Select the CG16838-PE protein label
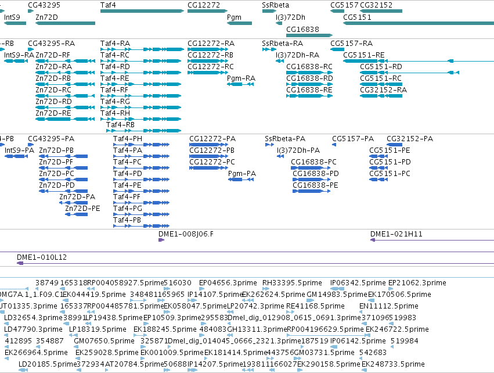Viewport: 494px width, 373px height. 315,185
